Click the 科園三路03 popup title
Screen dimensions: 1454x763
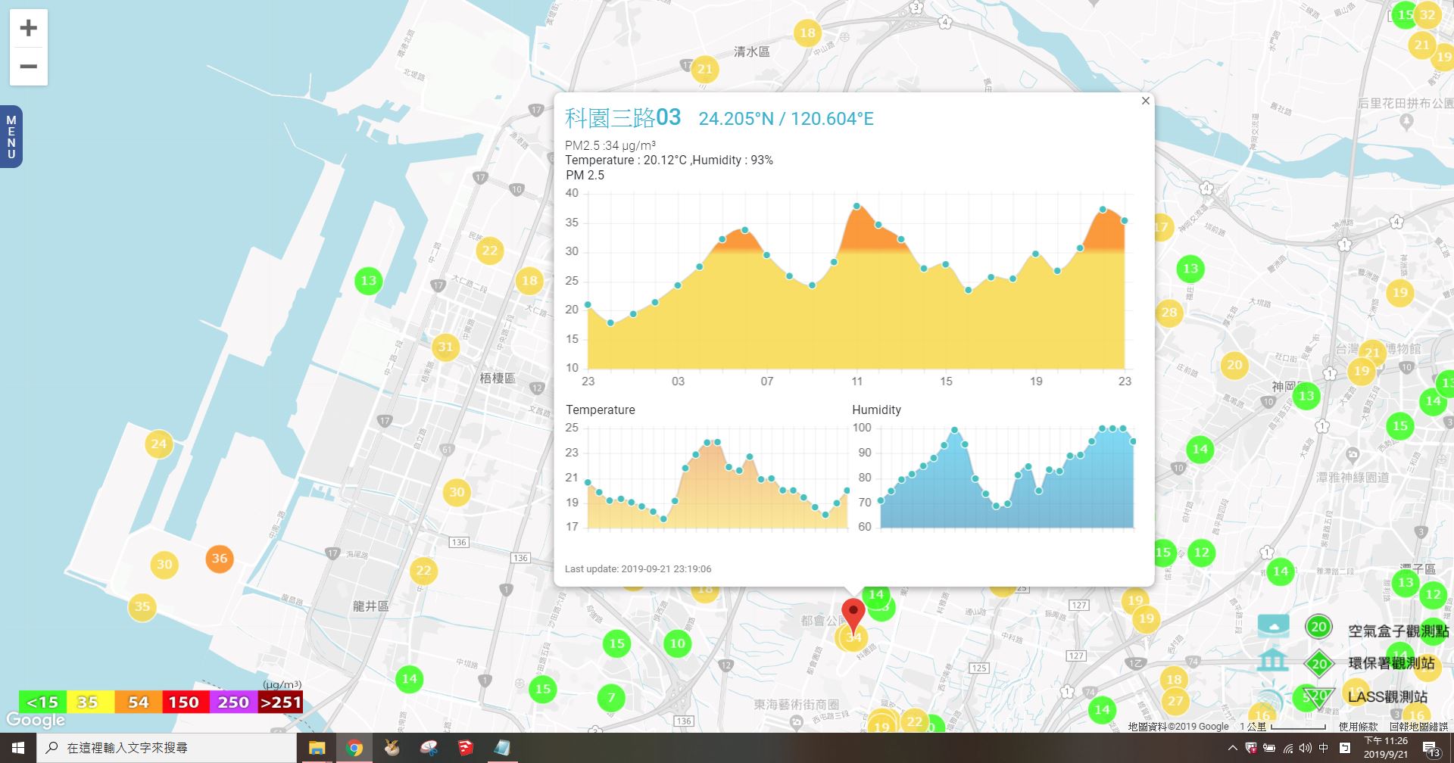point(622,118)
